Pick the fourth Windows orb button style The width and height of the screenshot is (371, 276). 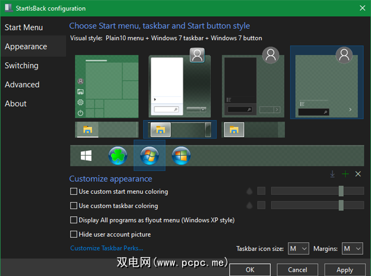click(x=181, y=156)
